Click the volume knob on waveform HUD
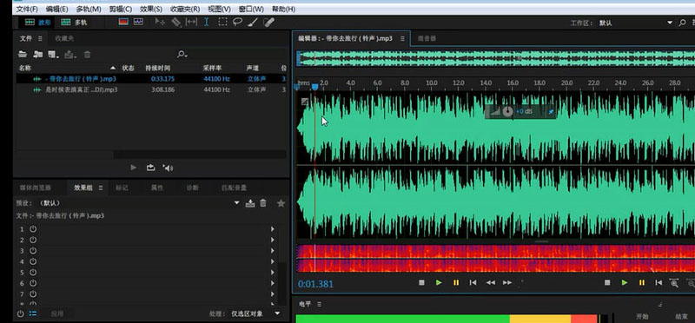This screenshot has width=695, height=323. [x=507, y=112]
